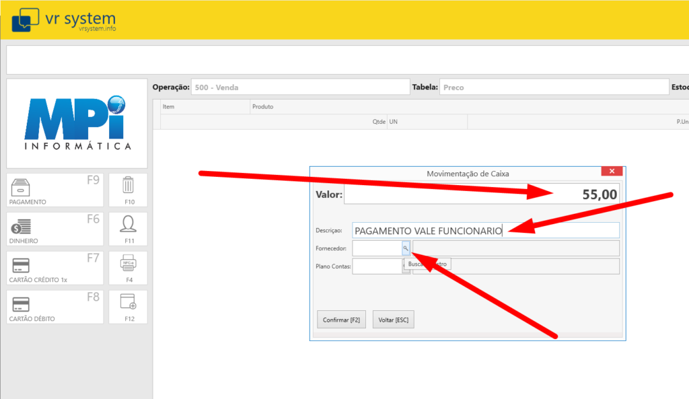Click the Tabela field showing Preco
Image resolution: width=689 pixels, height=399 pixels.
click(x=554, y=87)
